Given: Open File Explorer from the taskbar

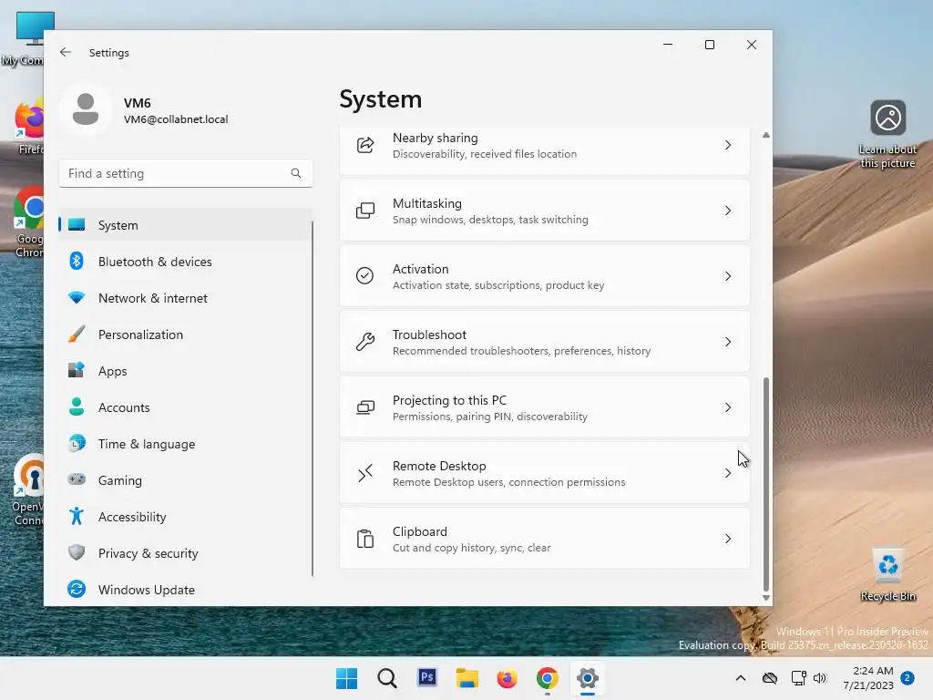Looking at the screenshot, I should click(467, 678).
